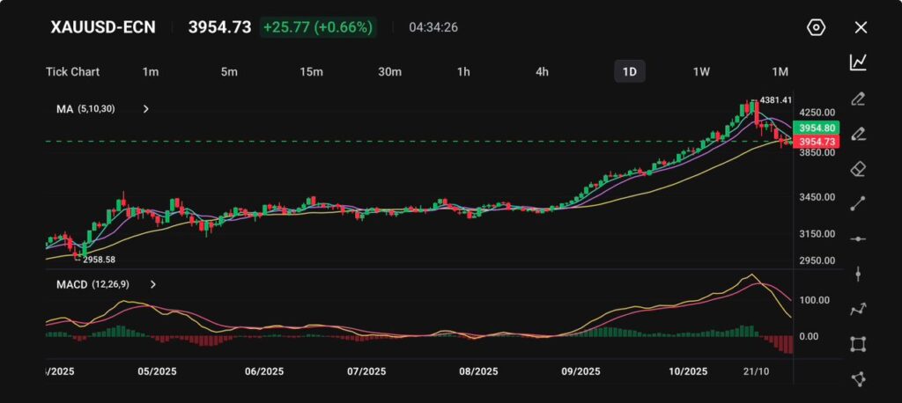
Task: Click the XAUUSD-ECN symbol name
Action: [103, 27]
